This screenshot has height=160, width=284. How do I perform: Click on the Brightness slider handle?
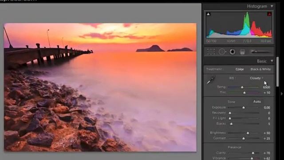click(248, 133)
